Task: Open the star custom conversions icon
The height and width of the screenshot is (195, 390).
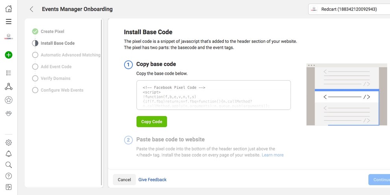Action: (x=9, y=100)
